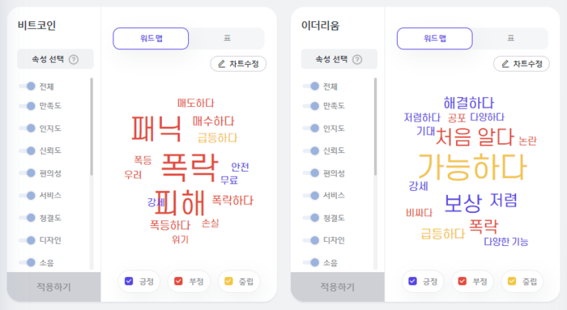The width and height of the screenshot is (567, 310).
Task: Select 워드 맵 tab in 이더리움 panel
Action: point(435,38)
